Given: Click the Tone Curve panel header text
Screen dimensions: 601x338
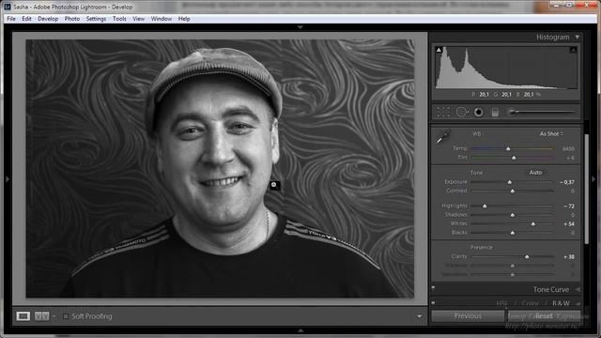Looking at the screenshot, I should click(551, 289).
